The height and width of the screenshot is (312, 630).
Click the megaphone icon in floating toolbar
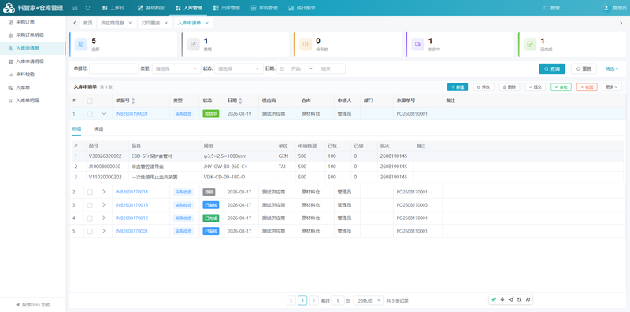(x=510, y=299)
